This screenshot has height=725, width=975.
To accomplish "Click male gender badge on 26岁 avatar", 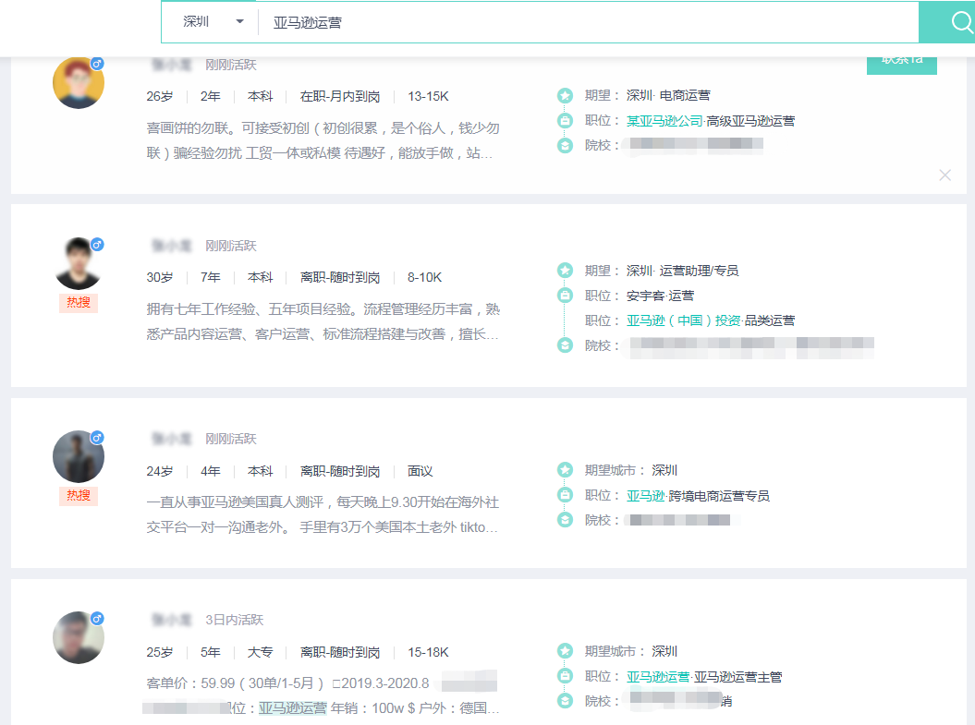I will click(97, 64).
